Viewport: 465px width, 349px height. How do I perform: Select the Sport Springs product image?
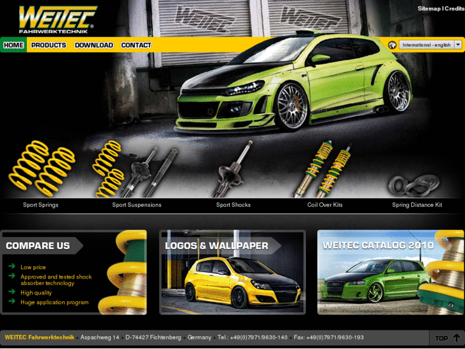point(42,168)
